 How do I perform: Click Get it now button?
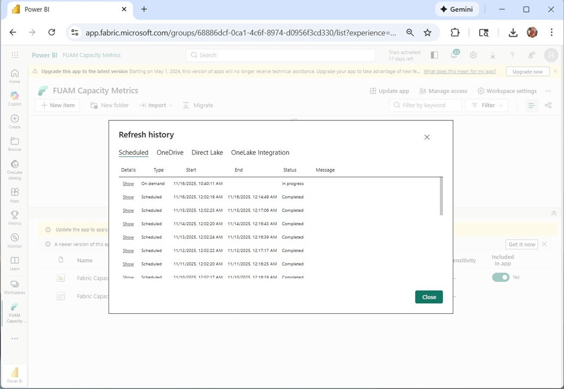coord(522,244)
